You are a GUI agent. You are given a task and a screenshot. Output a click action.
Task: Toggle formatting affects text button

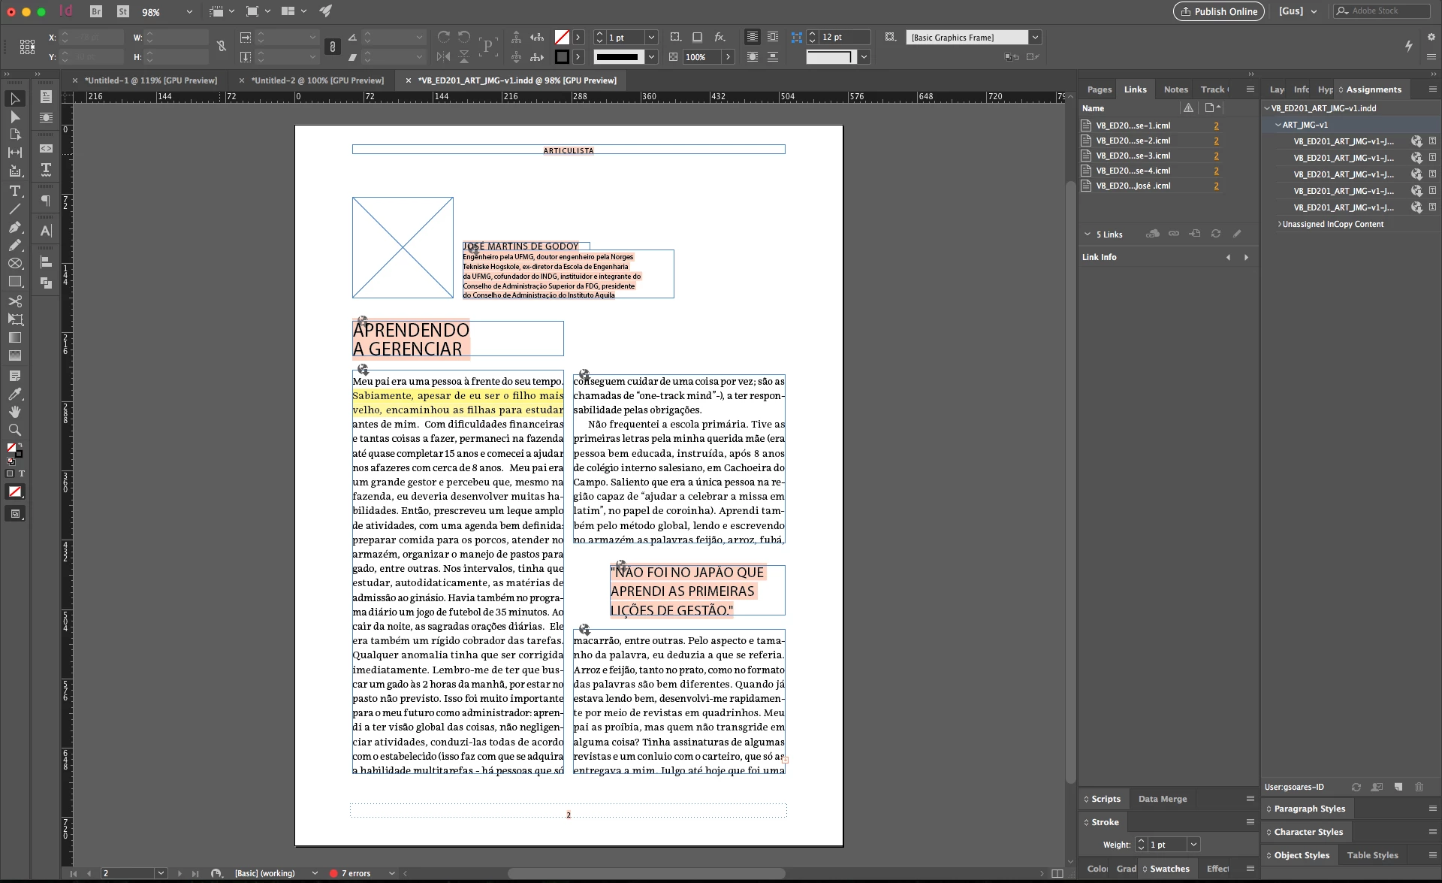tap(22, 473)
